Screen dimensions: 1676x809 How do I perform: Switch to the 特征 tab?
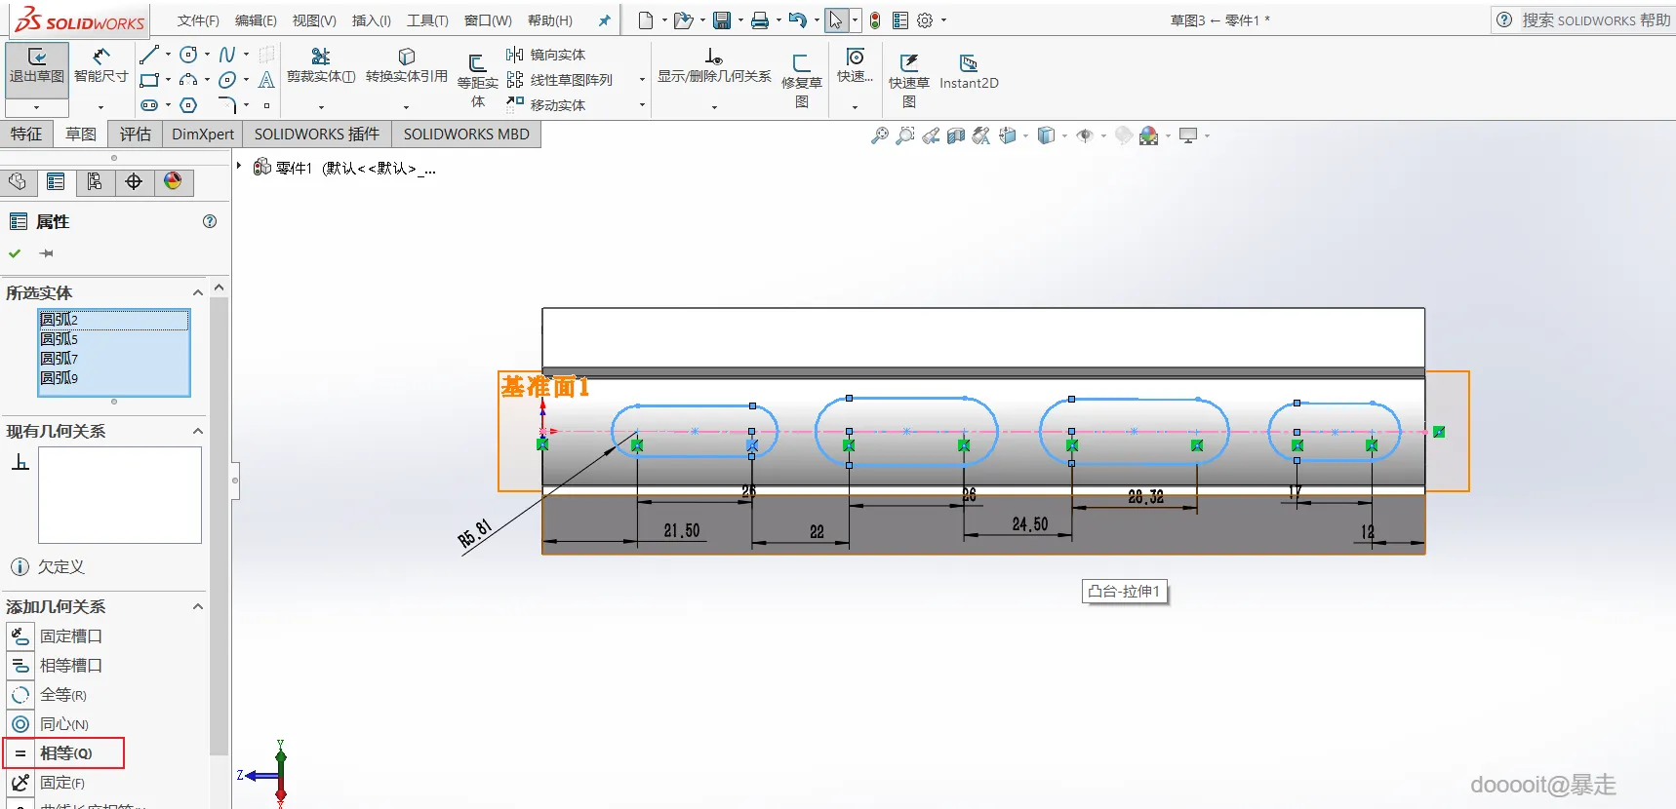[26, 134]
